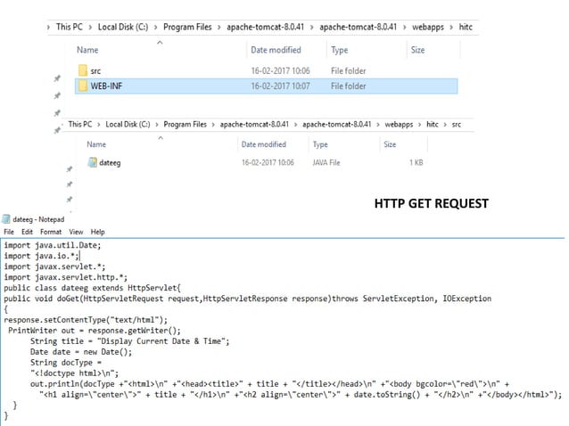
Task: Go to This PC in hitc breadcrumb
Action: point(69,27)
